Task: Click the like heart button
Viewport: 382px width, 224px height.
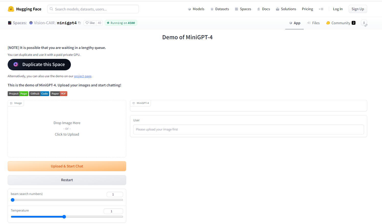Action: click(x=90, y=23)
